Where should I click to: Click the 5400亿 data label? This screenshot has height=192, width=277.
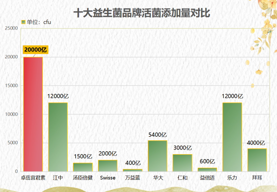pos(158,135)
